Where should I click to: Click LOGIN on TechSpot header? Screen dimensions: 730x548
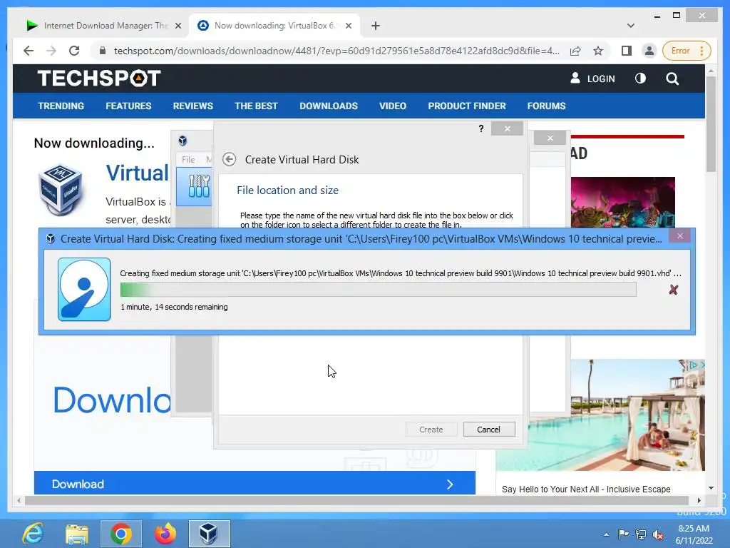pyautogui.click(x=592, y=78)
